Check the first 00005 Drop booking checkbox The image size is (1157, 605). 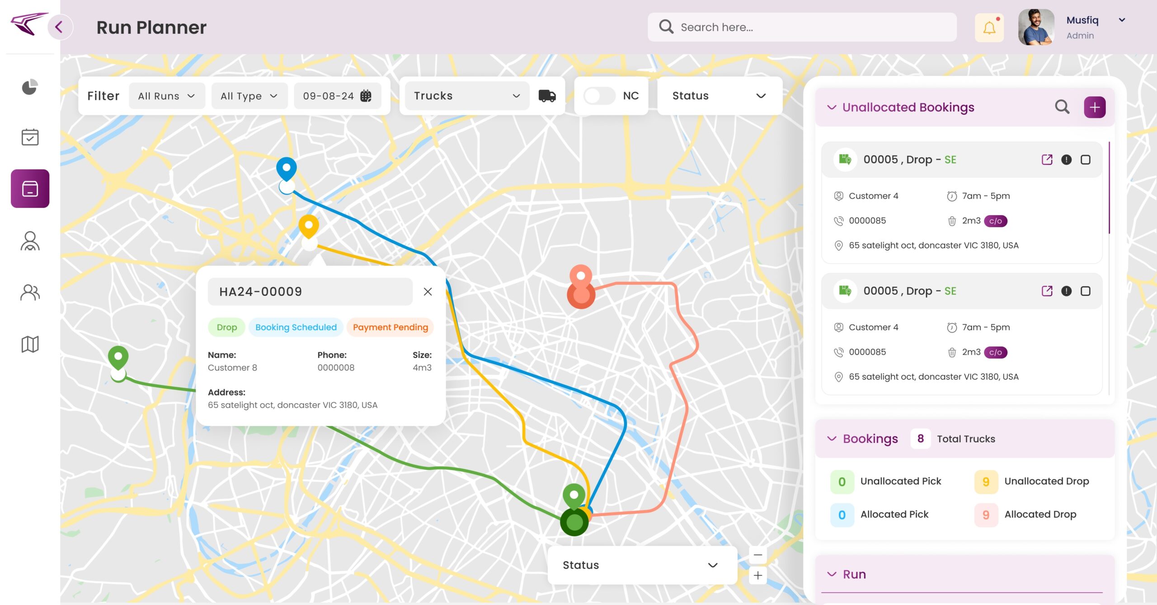pos(1086,159)
